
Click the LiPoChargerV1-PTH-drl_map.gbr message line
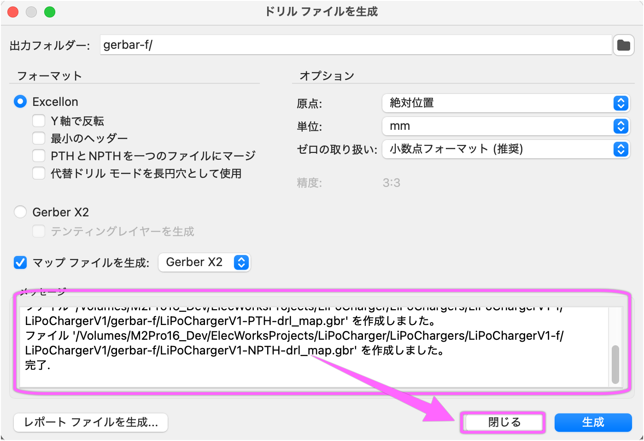230,321
